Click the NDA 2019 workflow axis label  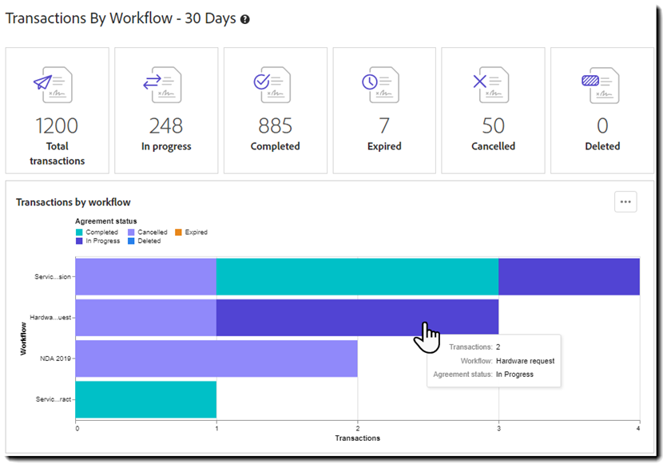click(x=56, y=359)
